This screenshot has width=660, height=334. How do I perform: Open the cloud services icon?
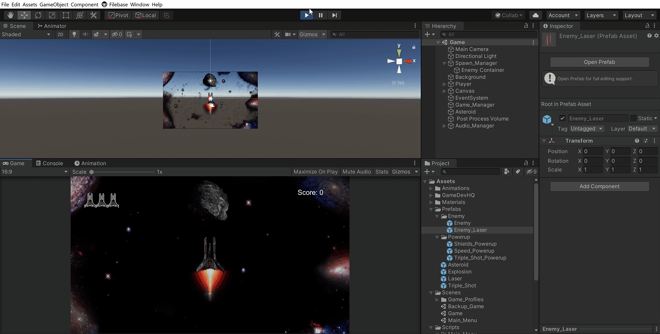(536, 15)
